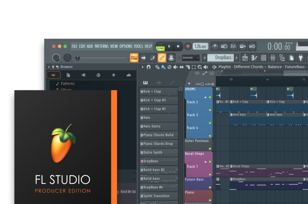Screen dimensions: 308x204
Task: Open the starred favorites tab in Browser
Action: 113,75
